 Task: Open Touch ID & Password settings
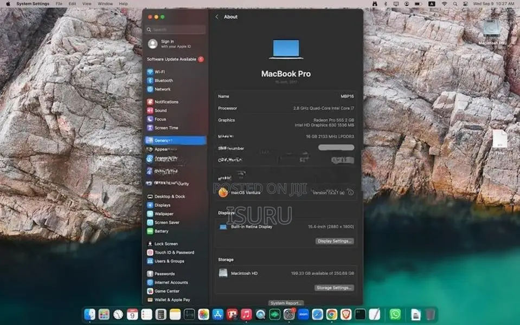[x=175, y=252]
